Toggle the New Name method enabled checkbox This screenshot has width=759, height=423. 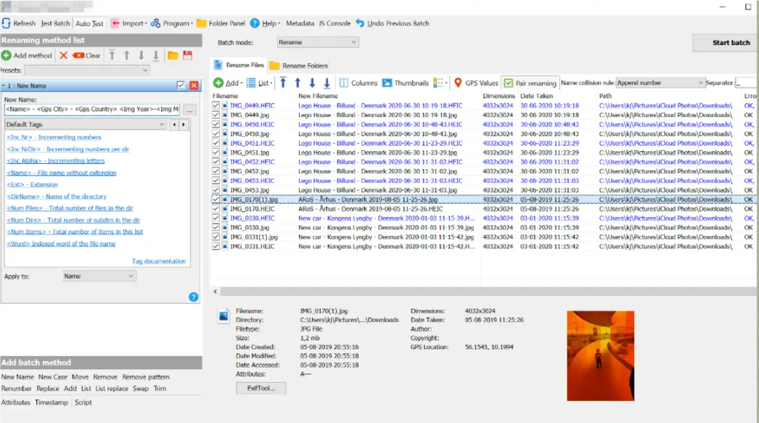click(181, 86)
